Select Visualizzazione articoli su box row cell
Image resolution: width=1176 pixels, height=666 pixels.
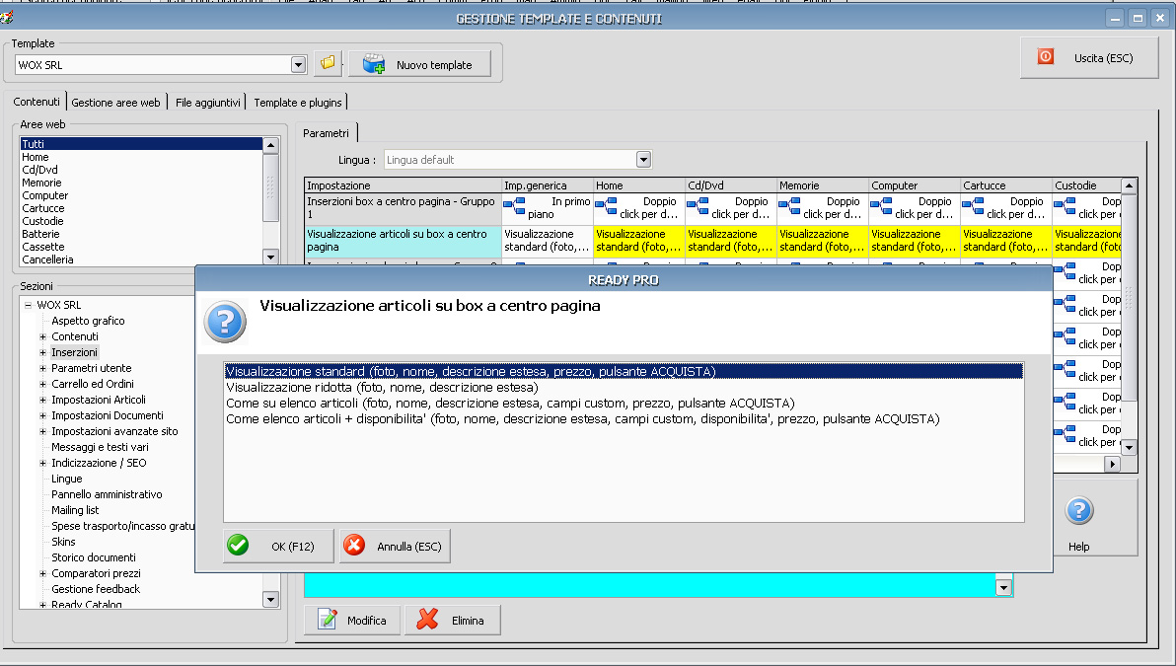pyautogui.click(x=403, y=241)
